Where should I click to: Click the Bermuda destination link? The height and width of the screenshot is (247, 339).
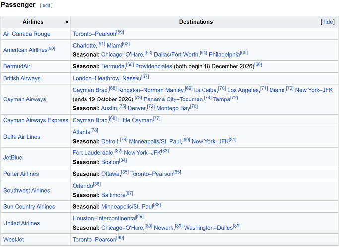pyautogui.click(x=113, y=66)
